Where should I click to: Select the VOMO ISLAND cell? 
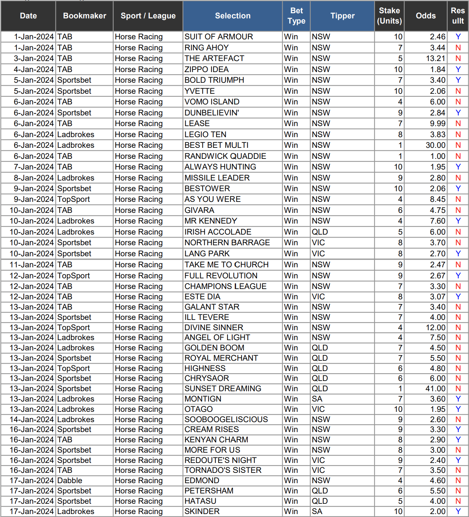tap(233, 102)
